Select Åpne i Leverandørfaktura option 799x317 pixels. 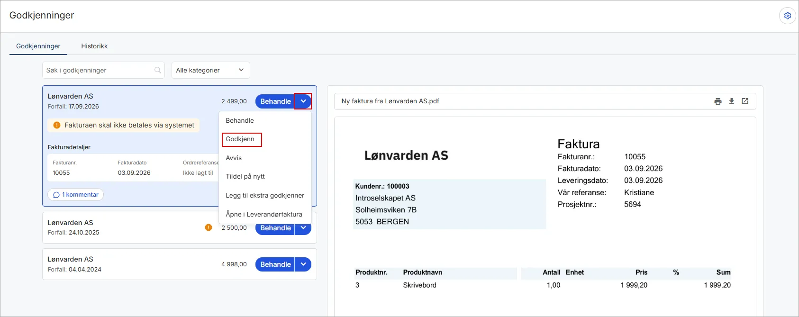[x=265, y=214]
